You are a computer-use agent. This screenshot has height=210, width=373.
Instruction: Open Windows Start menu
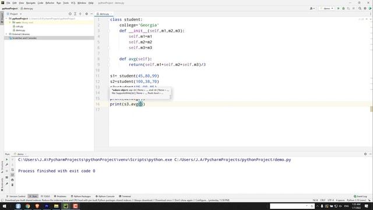pos(4,206)
